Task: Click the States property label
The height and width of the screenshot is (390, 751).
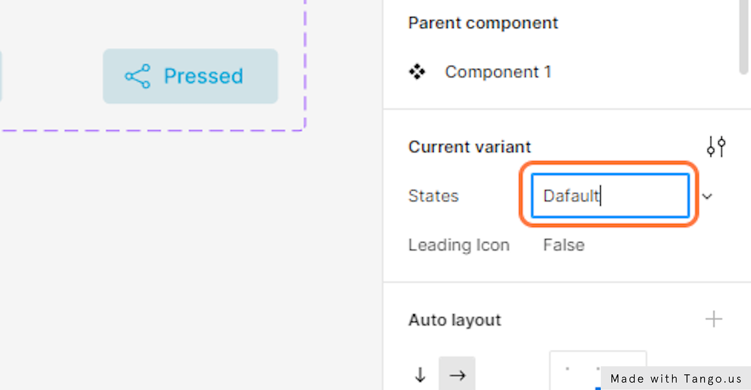Action: pyautogui.click(x=433, y=196)
